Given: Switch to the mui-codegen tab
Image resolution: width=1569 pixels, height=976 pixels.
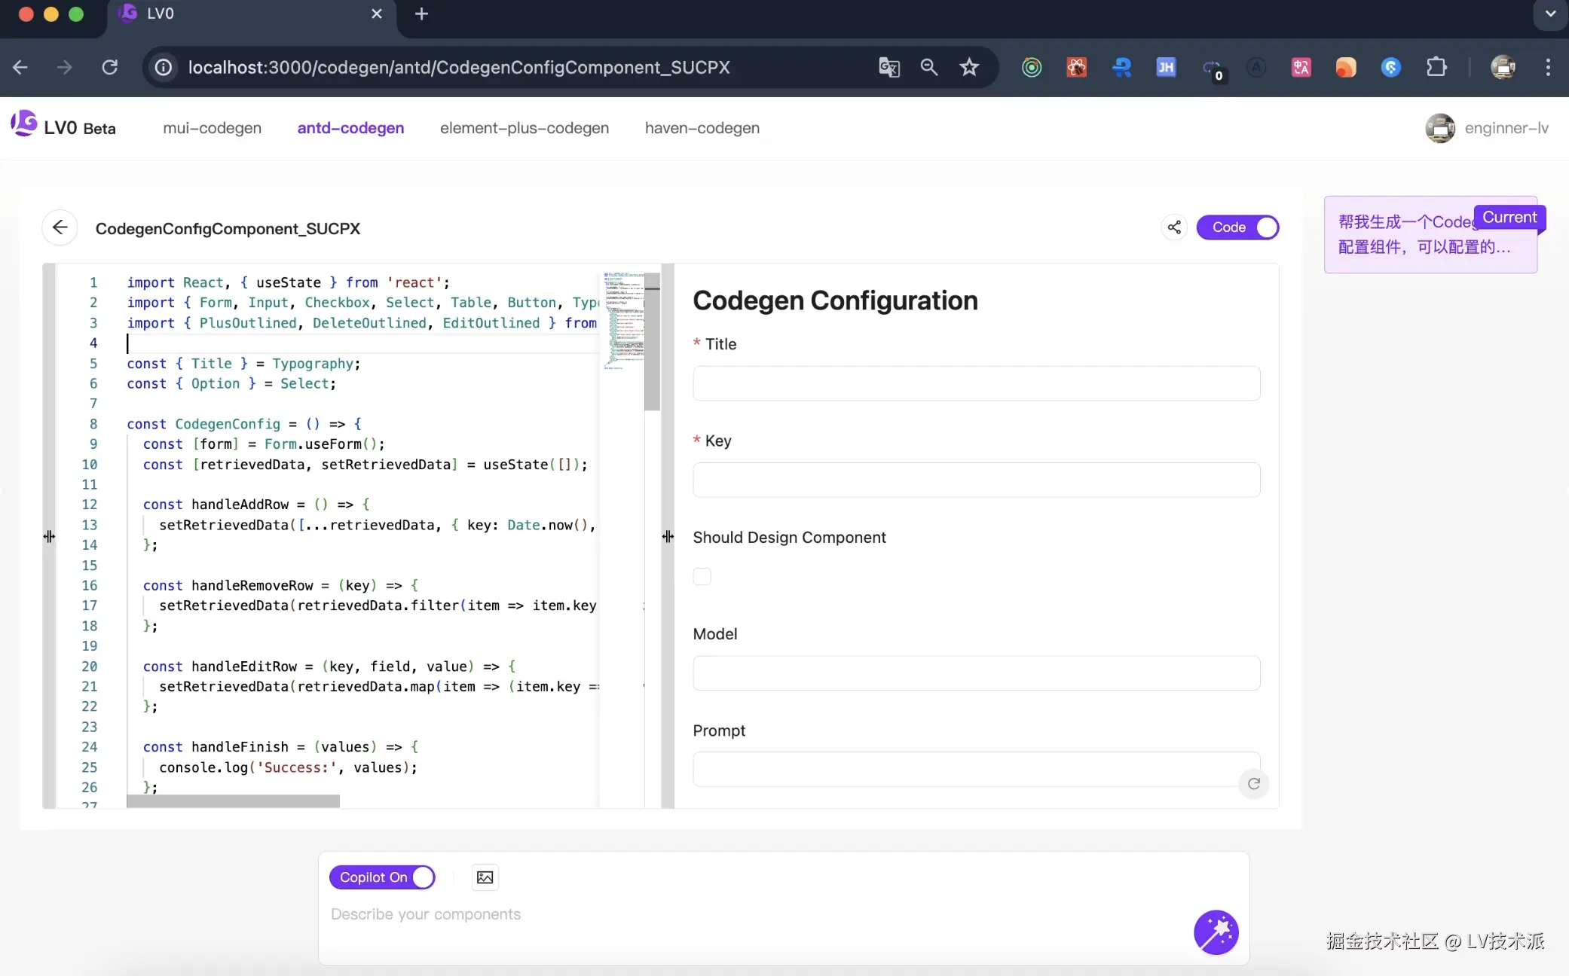Looking at the screenshot, I should [212, 128].
